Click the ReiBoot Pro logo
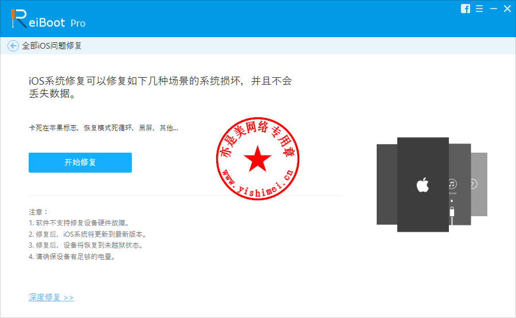The height and width of the screenshot is (318, 516). pos(48,19)
